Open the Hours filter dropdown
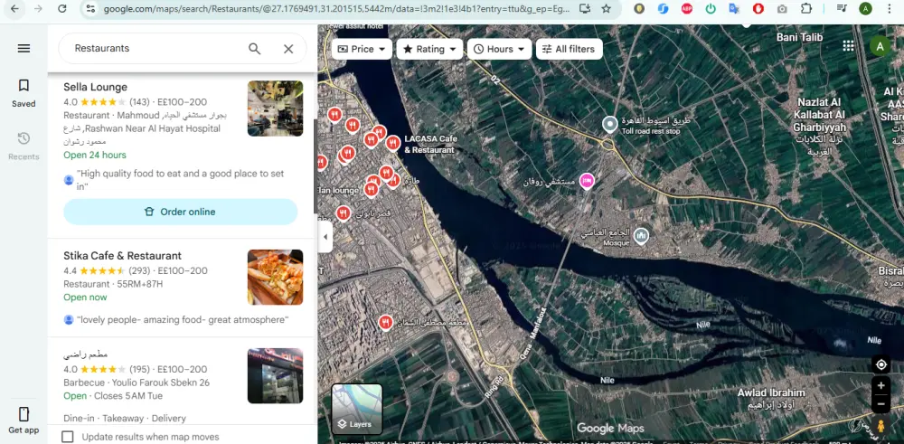The image size is (904, 444). pyautogui.click(x=499, y=49)
